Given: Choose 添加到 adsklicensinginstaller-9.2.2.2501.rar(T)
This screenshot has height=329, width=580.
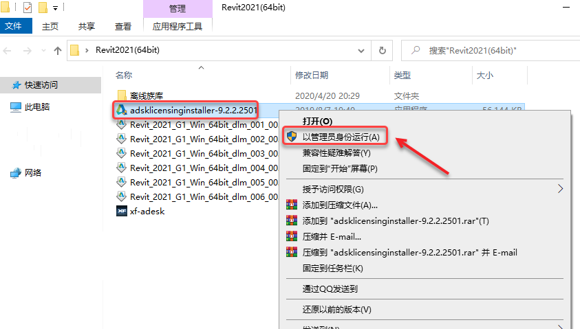Looking at the screenshot, I should click(396, 220).
